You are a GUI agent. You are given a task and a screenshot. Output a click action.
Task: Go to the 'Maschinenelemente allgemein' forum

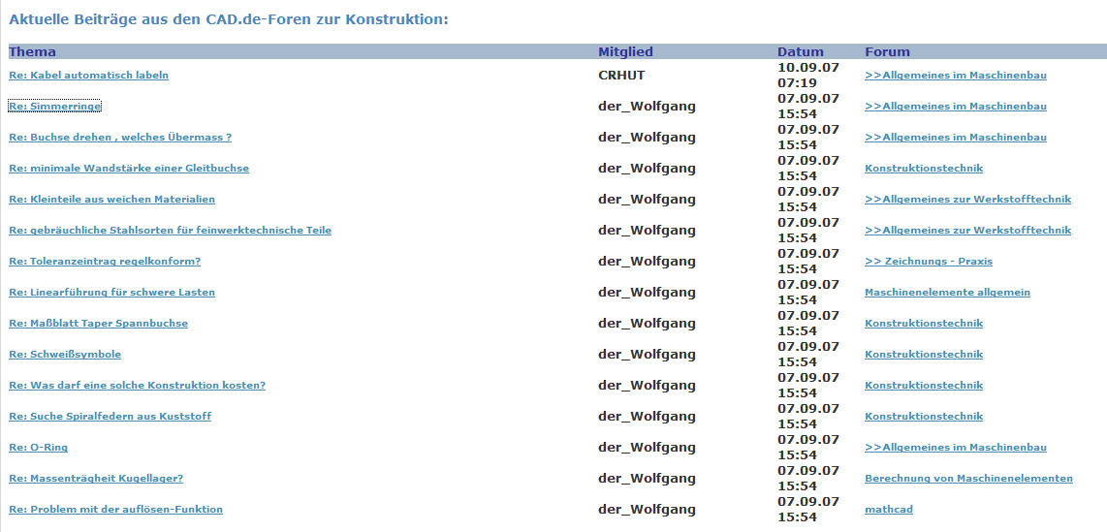pos(947,293)
